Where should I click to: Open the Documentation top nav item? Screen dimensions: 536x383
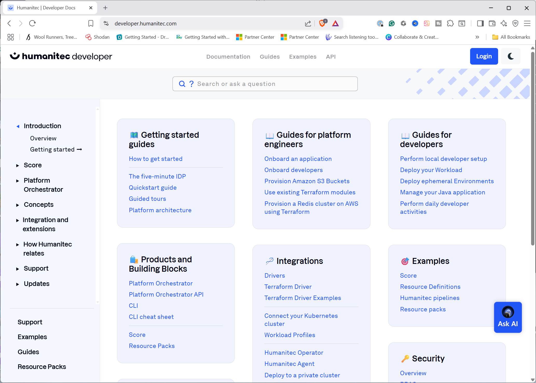coord(228,57)
